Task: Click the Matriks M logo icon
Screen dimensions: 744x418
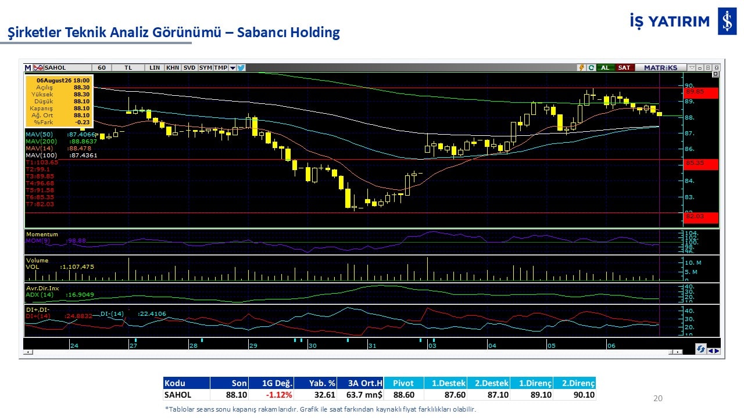Action: tap(27, 67)
